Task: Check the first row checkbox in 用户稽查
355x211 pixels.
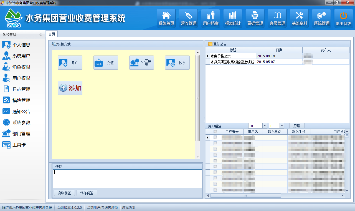Action: [x=215, y=137]
